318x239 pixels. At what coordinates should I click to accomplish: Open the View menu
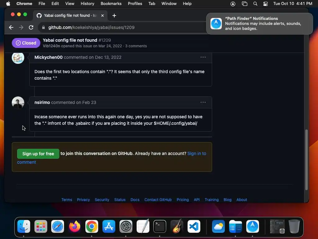(70, 4)
